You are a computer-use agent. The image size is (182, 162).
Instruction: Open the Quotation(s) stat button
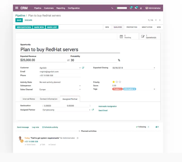(x=149, y=36)
